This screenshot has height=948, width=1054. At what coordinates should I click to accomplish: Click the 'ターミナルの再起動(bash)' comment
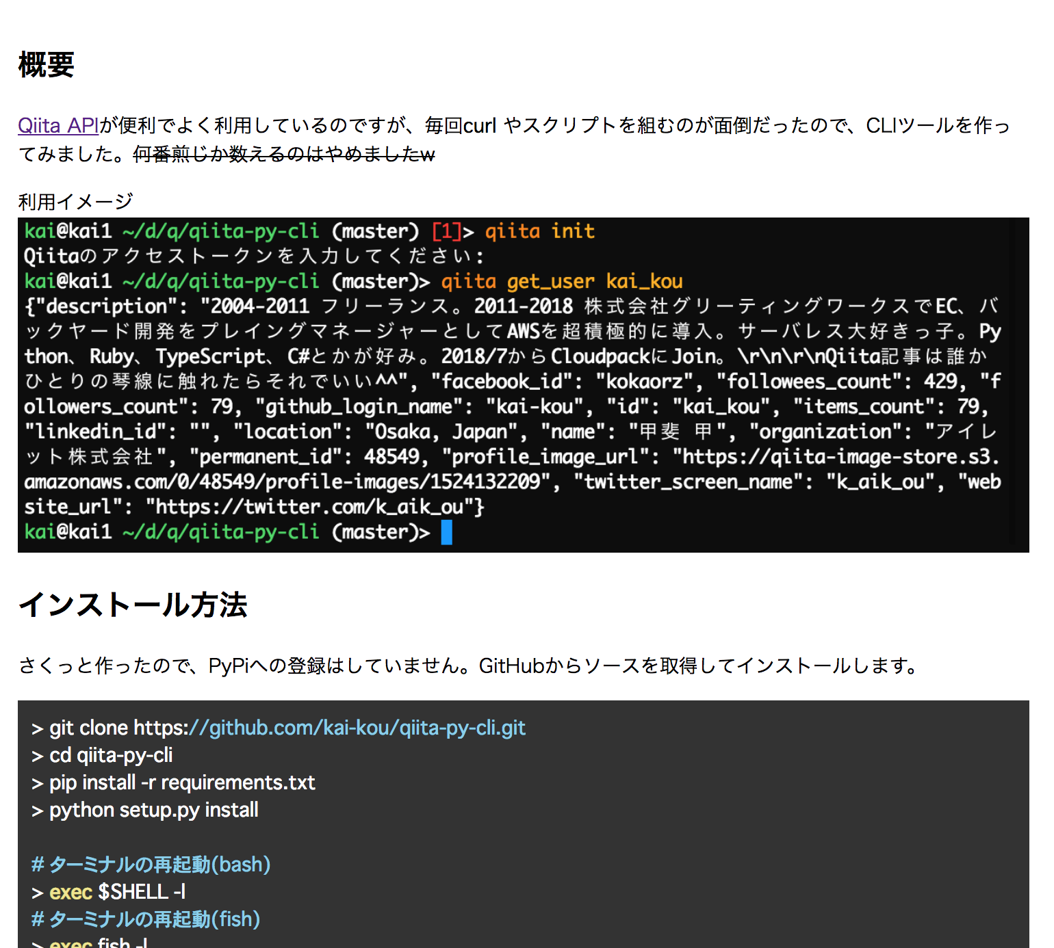151,865
